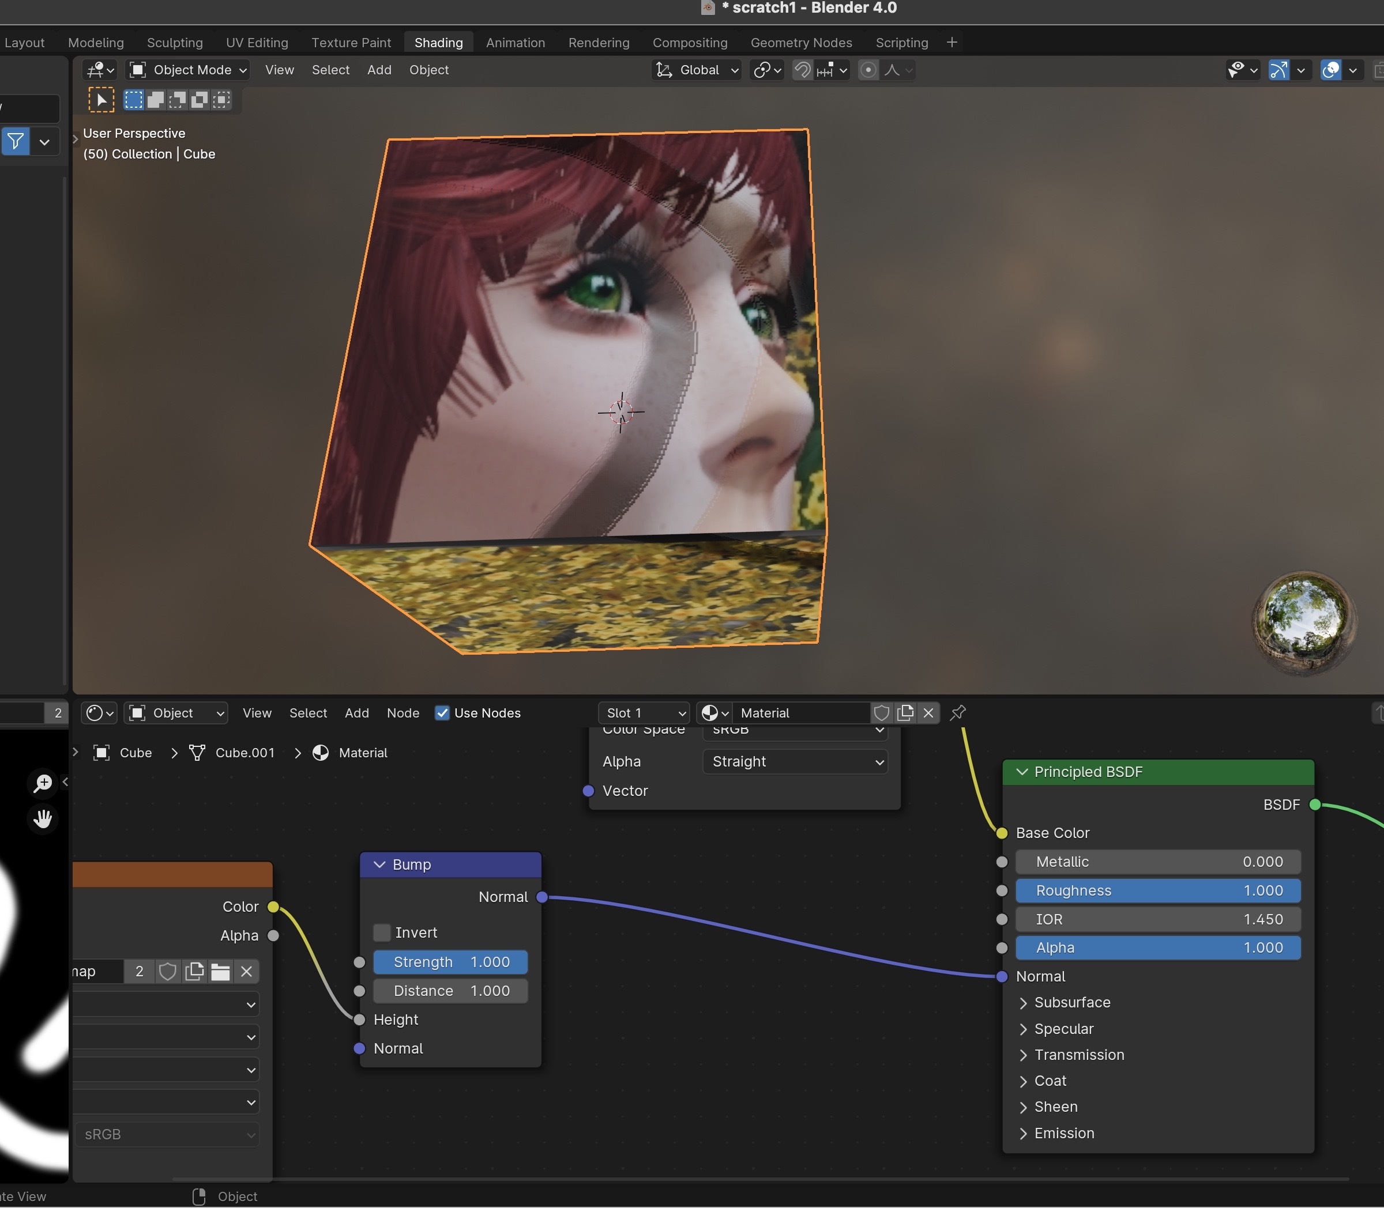Click new image copy icon on texture node
Image resolution: width=1384 pixels, height=1208 pixels.
pos(194,971)
